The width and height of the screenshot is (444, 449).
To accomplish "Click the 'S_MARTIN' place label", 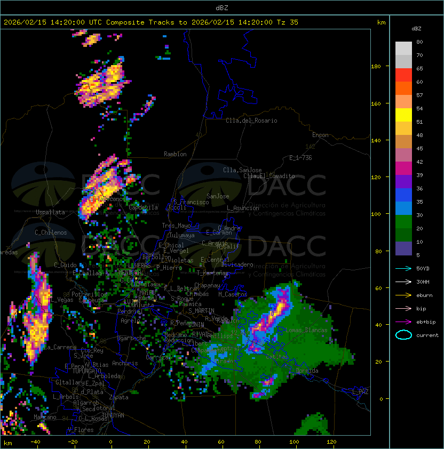I will [x=201, y=311].
